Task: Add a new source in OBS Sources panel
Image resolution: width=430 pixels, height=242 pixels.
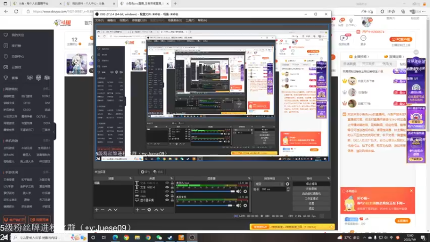Action: (x=138, y=210)
